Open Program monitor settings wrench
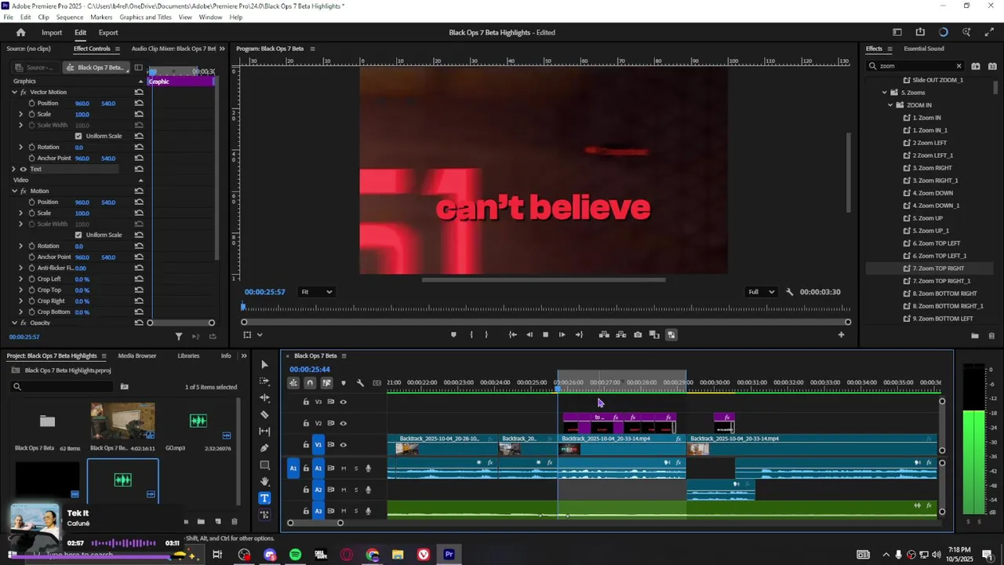The image size is (1004, 565). [x=790, y=292]
